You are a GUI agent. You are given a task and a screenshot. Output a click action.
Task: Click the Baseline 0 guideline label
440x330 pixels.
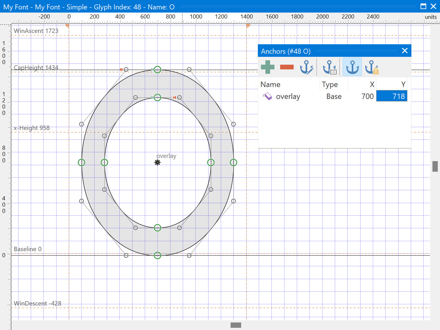click(28, 249)
